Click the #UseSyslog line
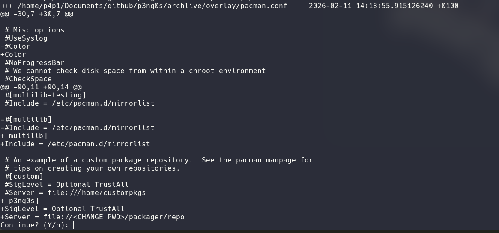This screenshot has height=233, width=499. [26, 38]
